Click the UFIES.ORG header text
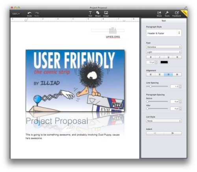This screenshot has width=197, height=172. (113, 37)
